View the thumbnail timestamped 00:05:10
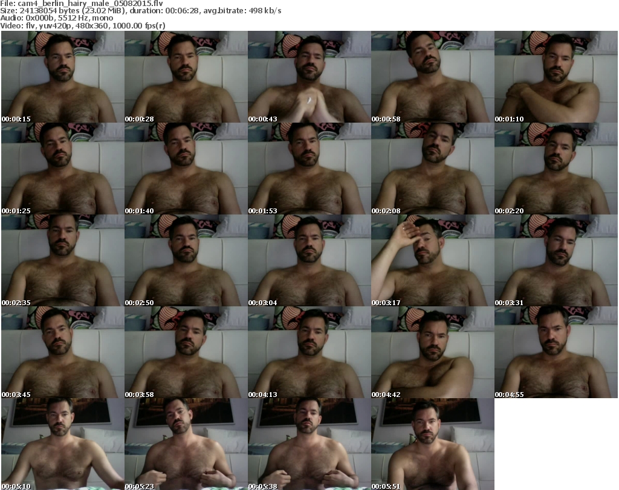Viewport: 619px width, 490px height. tap(63, 444)
